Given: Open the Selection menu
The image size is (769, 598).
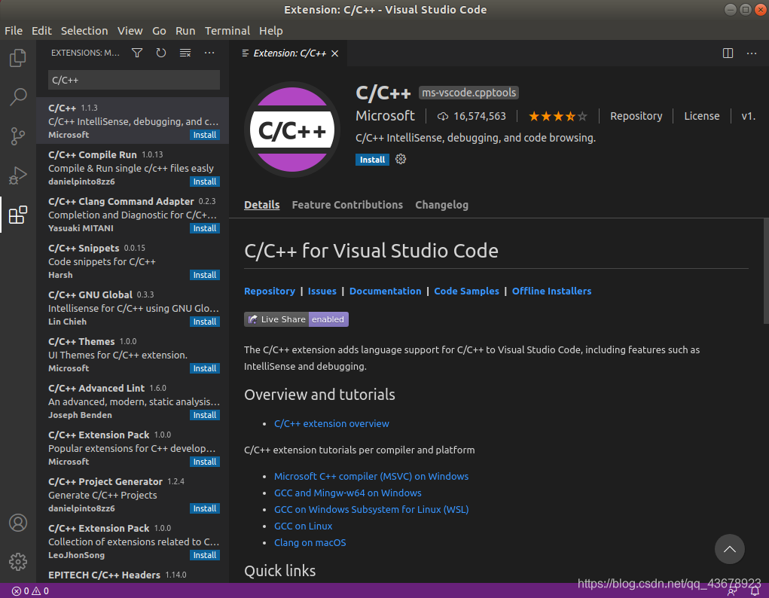Looking at the screenshot, I should (84, 30).
